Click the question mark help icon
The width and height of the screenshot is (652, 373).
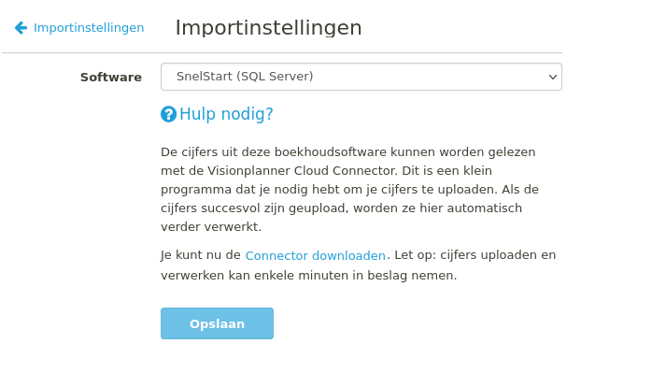[x=168, y=114]
